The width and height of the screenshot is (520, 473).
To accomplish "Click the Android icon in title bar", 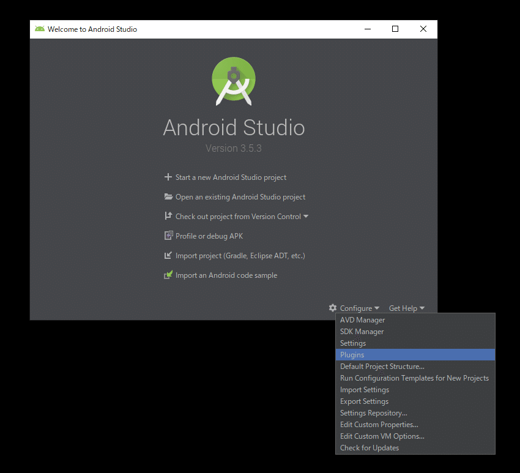I will 40,29.
